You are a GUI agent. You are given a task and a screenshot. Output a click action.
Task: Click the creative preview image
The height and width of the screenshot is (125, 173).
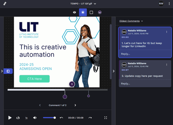point(57,52)
